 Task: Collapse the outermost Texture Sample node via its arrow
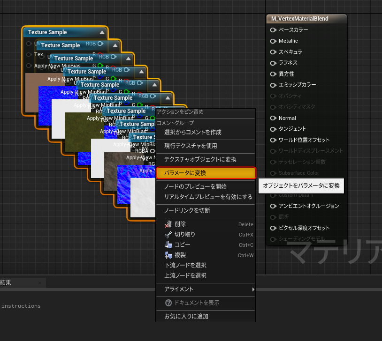click(102, 32)
